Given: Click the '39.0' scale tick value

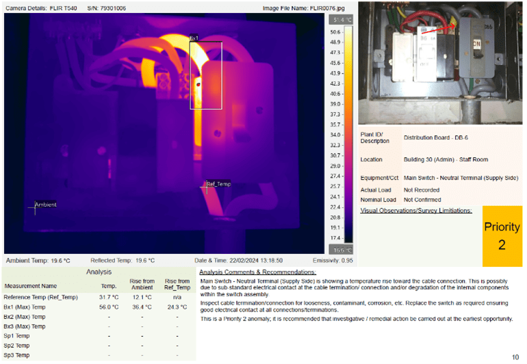Looking at the screenshot, I should click(335, 104).
